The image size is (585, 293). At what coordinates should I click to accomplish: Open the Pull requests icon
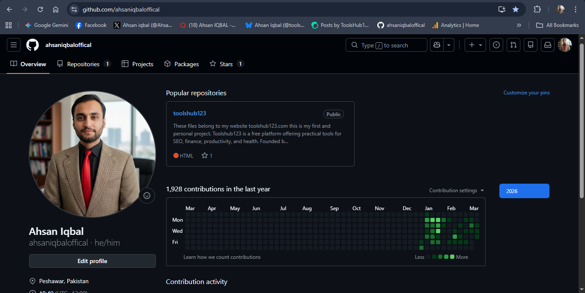pos(513,44)
